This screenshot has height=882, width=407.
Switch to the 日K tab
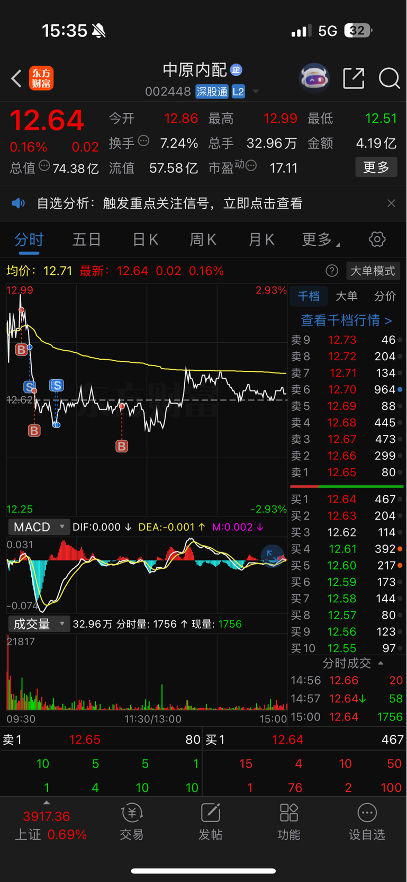[145, 239]
